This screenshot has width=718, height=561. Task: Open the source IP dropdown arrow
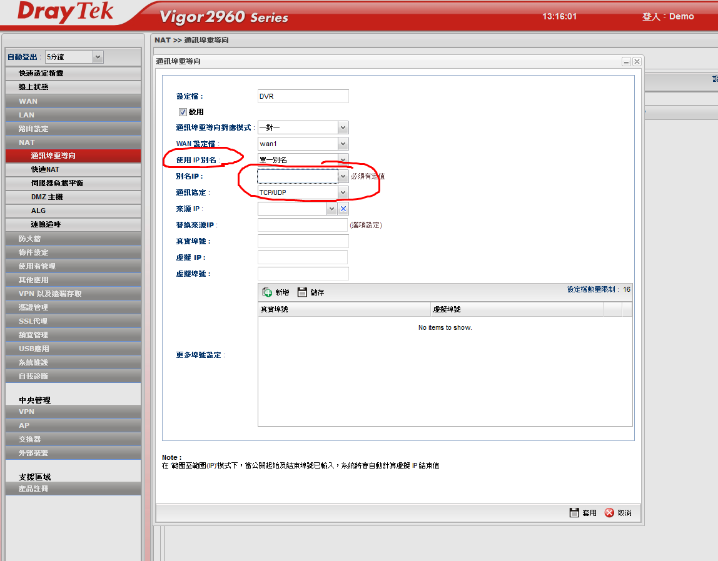[x=332, y=209]
